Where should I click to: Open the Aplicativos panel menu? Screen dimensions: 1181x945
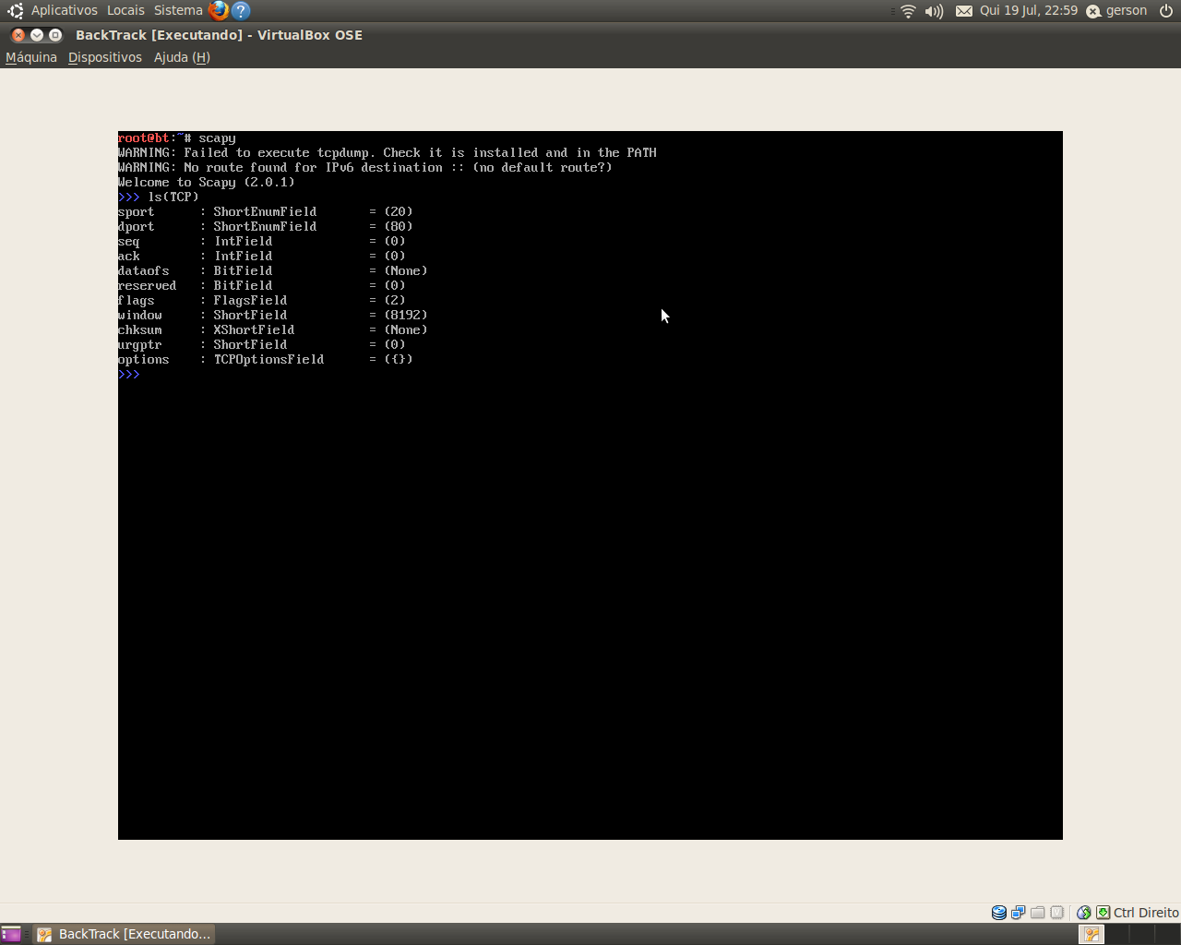[x=64, y=10]
